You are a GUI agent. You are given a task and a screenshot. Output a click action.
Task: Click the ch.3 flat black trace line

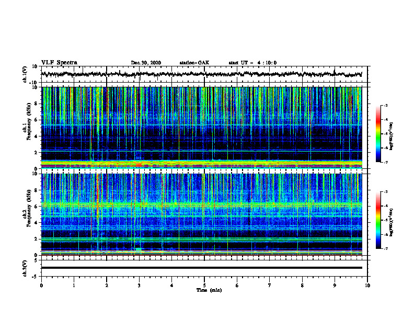pyautogui.click(x=202, y=268)
